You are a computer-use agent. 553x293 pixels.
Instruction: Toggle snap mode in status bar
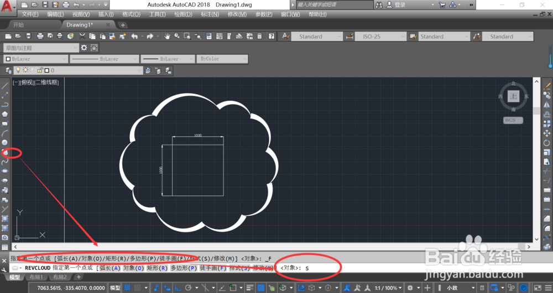coord(138,287)
